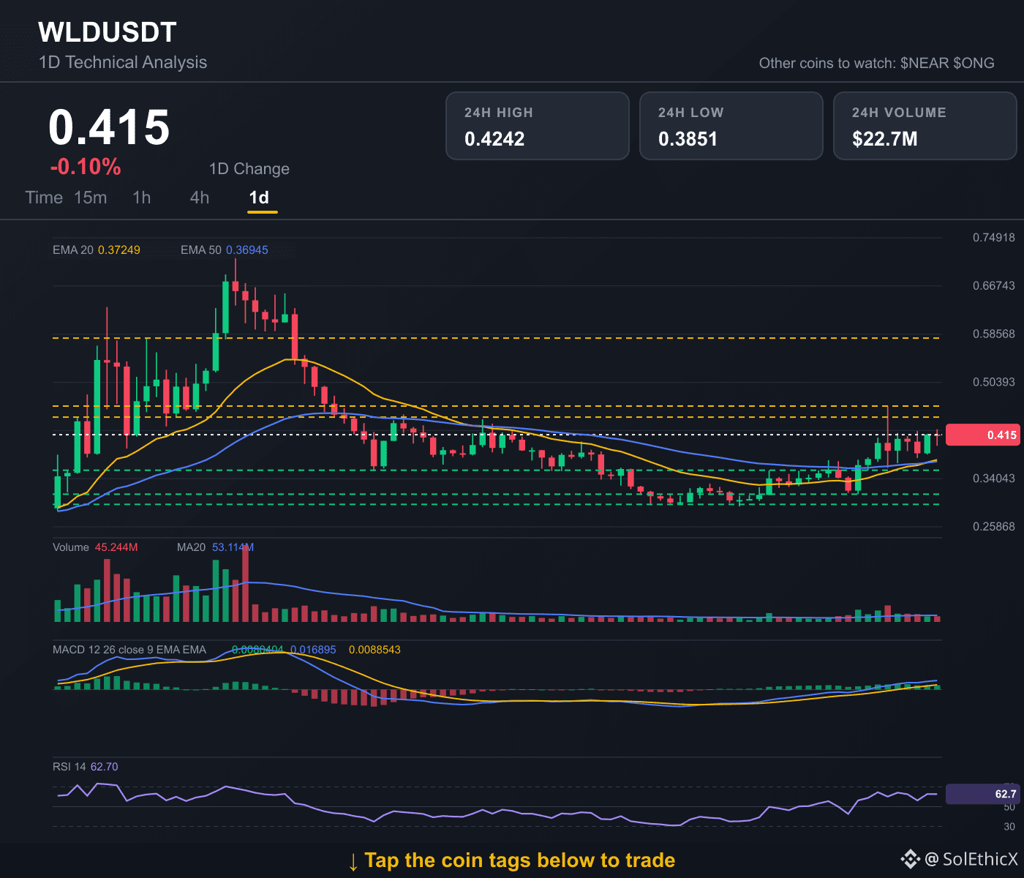
Task: Click the 24H HIGH card
Action: click(538, 126)
